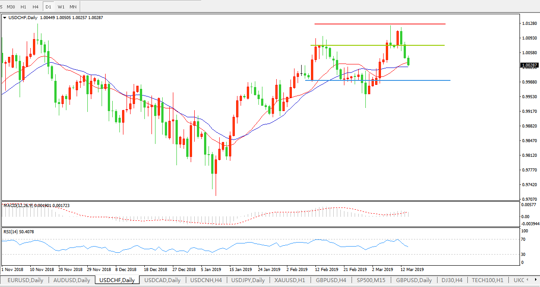Image resolution: width=540 pixels, height=287 pixels.
Task: Toggle the D1 daily timeframe
Action: [48, 7]
